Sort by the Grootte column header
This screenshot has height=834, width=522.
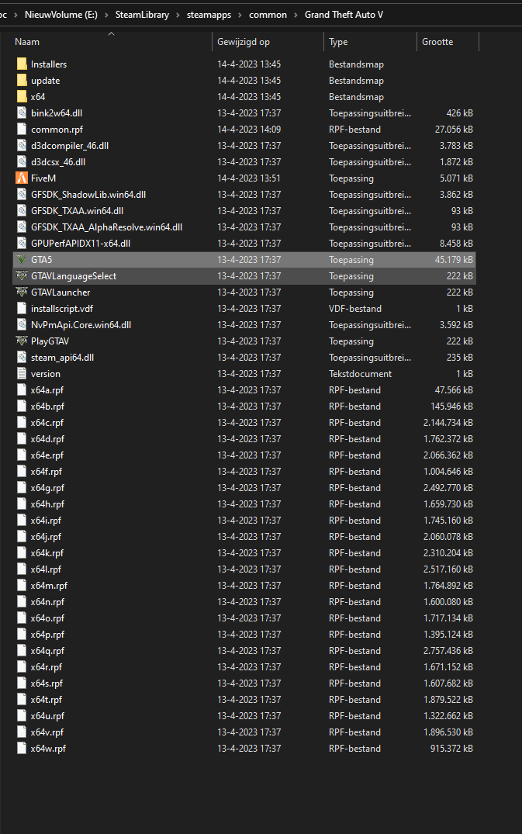coord(437,42)
